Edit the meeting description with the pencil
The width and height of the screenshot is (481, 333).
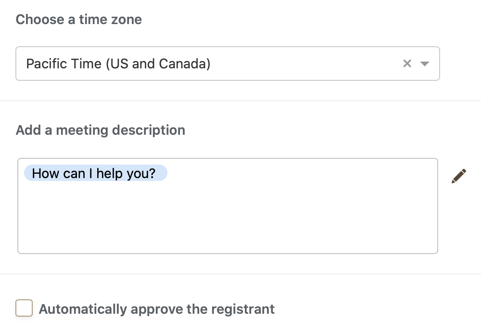tap(459, 176)
